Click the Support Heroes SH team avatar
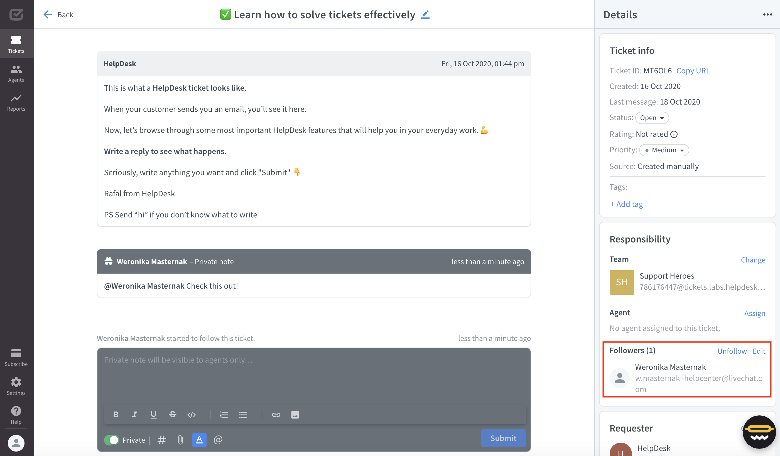Image resolution: width=780 pixels, height=456 pixels. [622, 282]
